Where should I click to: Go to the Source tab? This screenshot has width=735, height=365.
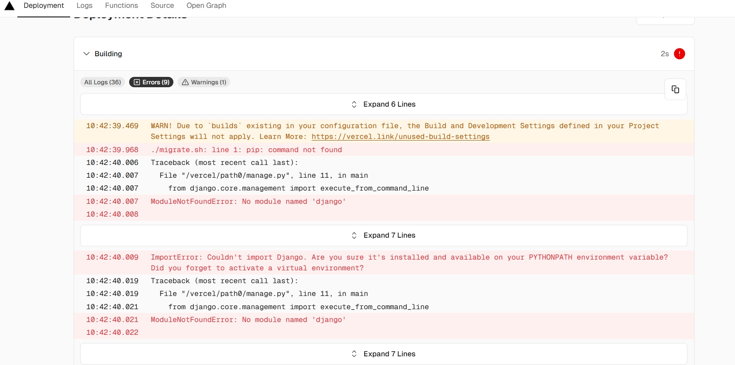[x=162, y=6]
